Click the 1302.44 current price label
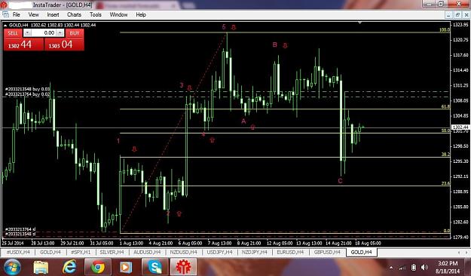 [x=460, y=127]
